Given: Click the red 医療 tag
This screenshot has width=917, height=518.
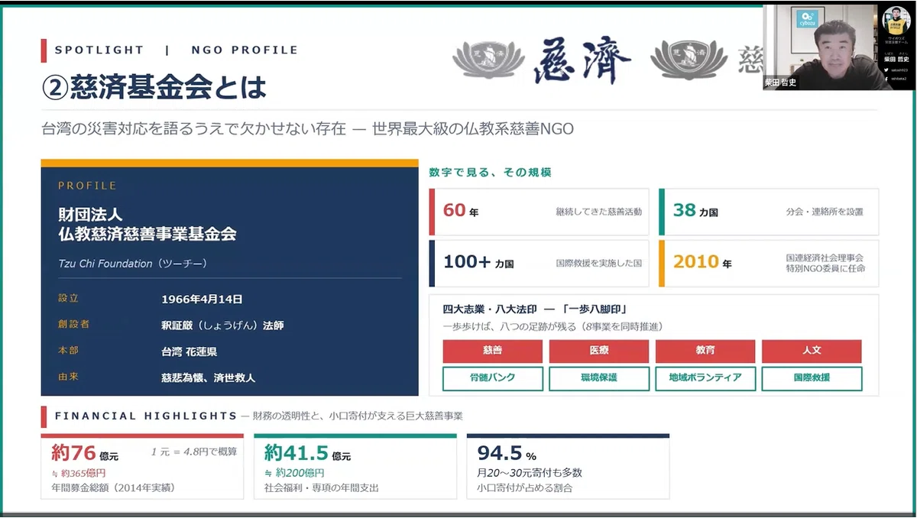Looking at the screenshot, I should pos(599,351).
